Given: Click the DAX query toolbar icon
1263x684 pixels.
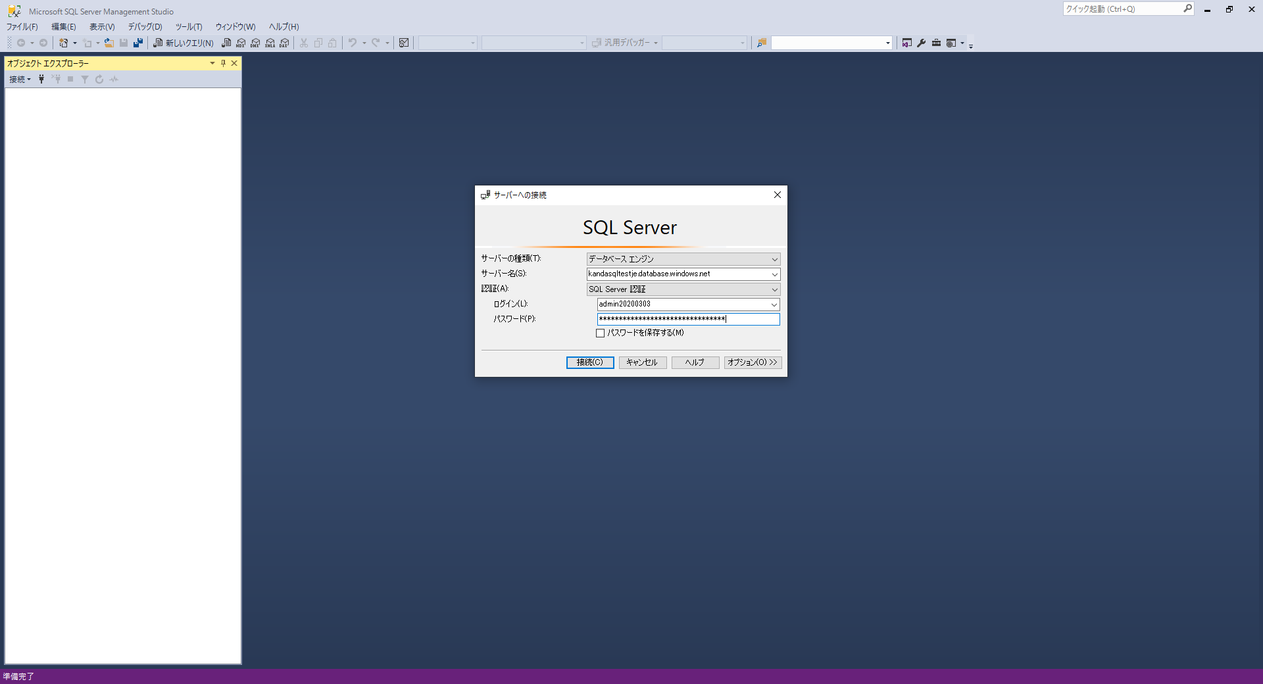Looking at the screenshot, I should click(284, 43).
